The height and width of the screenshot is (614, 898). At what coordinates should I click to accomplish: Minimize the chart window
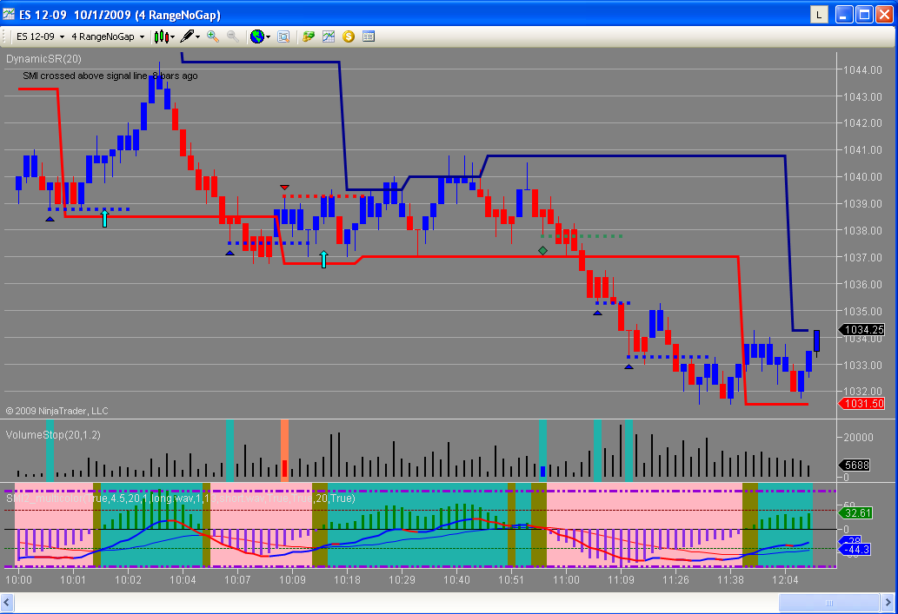844,14
